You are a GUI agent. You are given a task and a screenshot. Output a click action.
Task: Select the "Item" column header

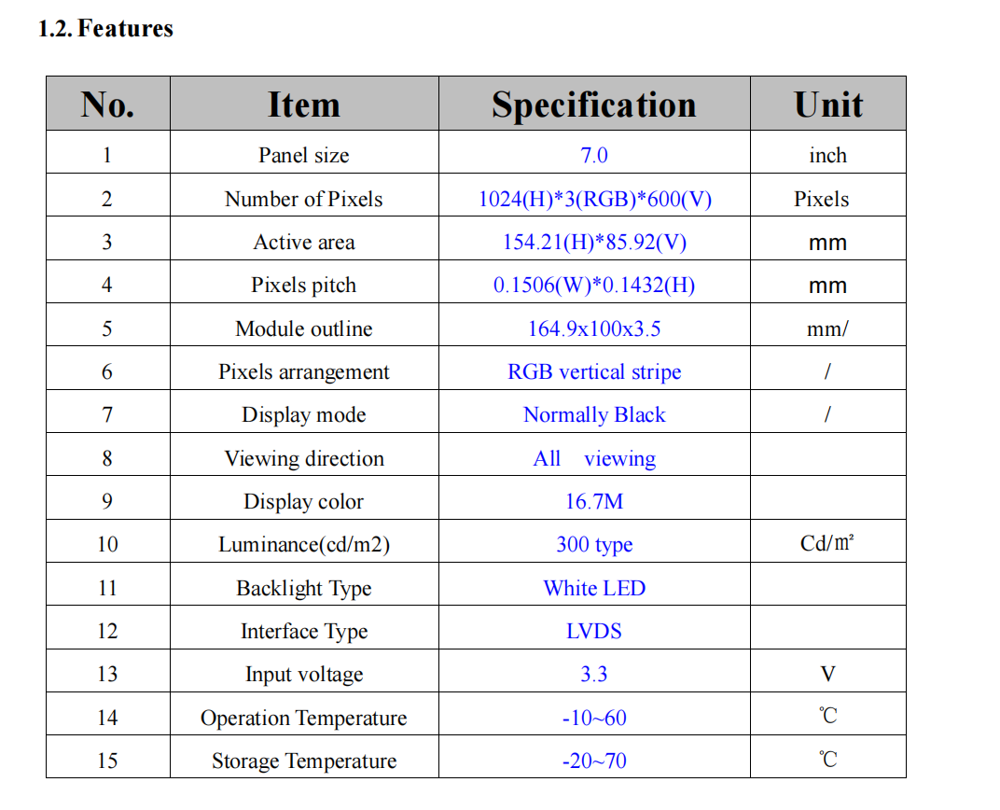[x=303, y=105]
